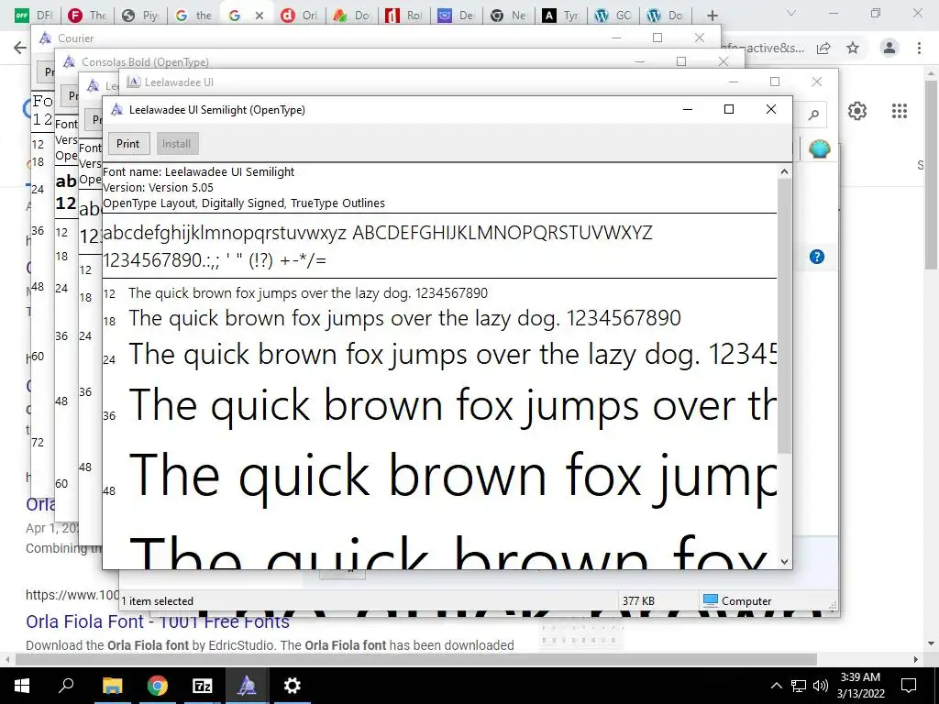Click the Leelawadee UI window title icon
The image size is (939, 704).
[x=134, y=82]
